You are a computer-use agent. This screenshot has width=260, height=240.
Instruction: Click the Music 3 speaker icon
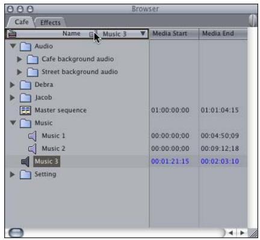tap(25, 162)
